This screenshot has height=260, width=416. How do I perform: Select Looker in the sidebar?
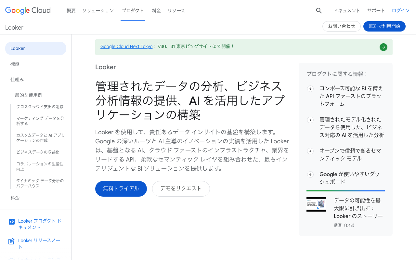36,48
